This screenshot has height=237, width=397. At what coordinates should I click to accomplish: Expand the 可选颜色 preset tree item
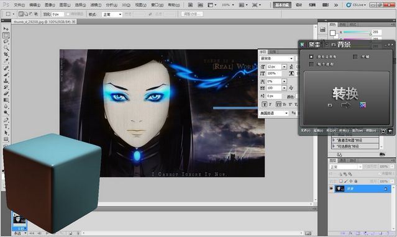(334, 146)
